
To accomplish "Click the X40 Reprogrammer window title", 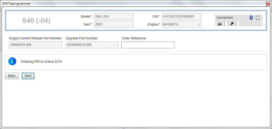I will (x=16, y=4).
